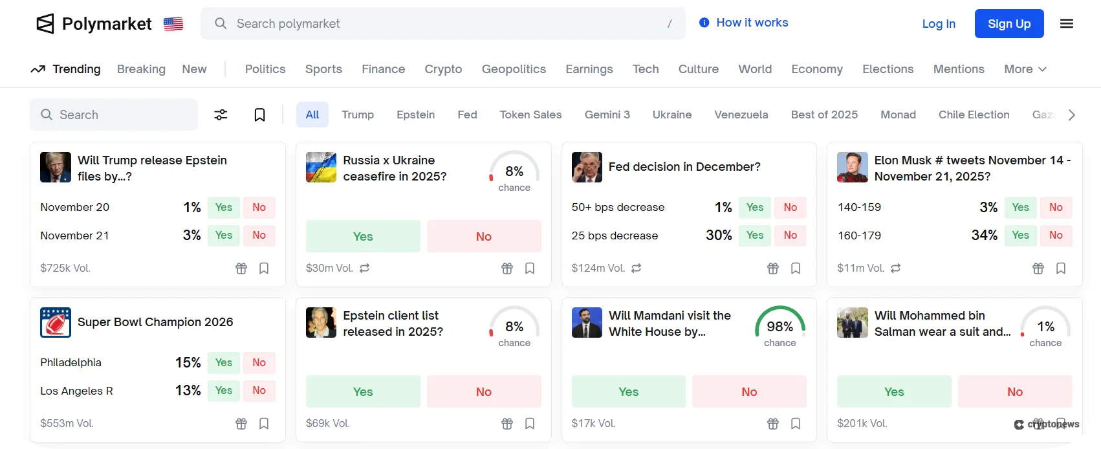
Task: Expand the More categories dropdown
Action: (1025, 69)
